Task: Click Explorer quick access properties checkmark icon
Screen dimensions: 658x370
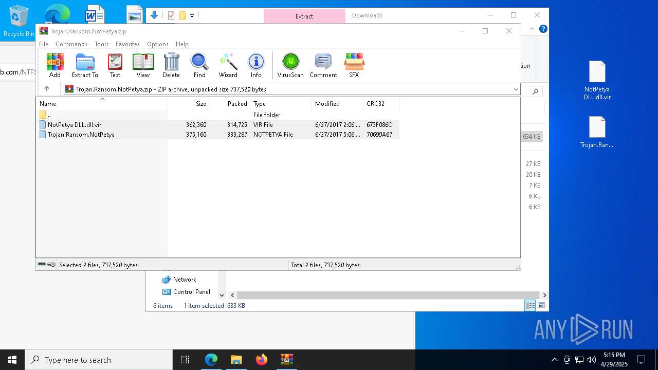Action: point(171,15)
